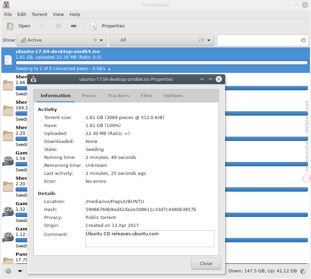Open the gear options icon in status bar

8,271
